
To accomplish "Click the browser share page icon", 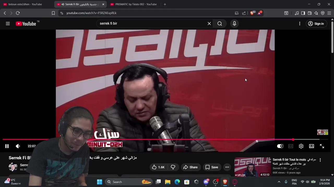I will (x=244, y=13).
